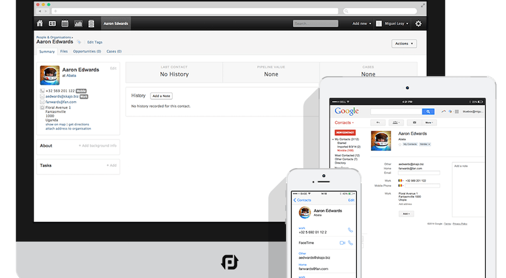Click the empty Email input in Google Contacts
The image size is (506, 278).
click(x=419, y=173)
